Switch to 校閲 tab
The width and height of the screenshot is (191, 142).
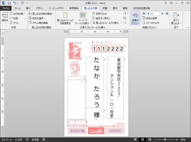105,8
